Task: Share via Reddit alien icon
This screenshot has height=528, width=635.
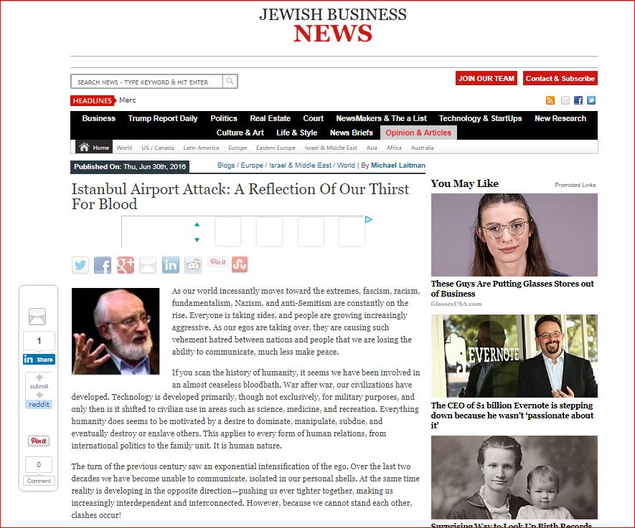Action: pos(193,265)
